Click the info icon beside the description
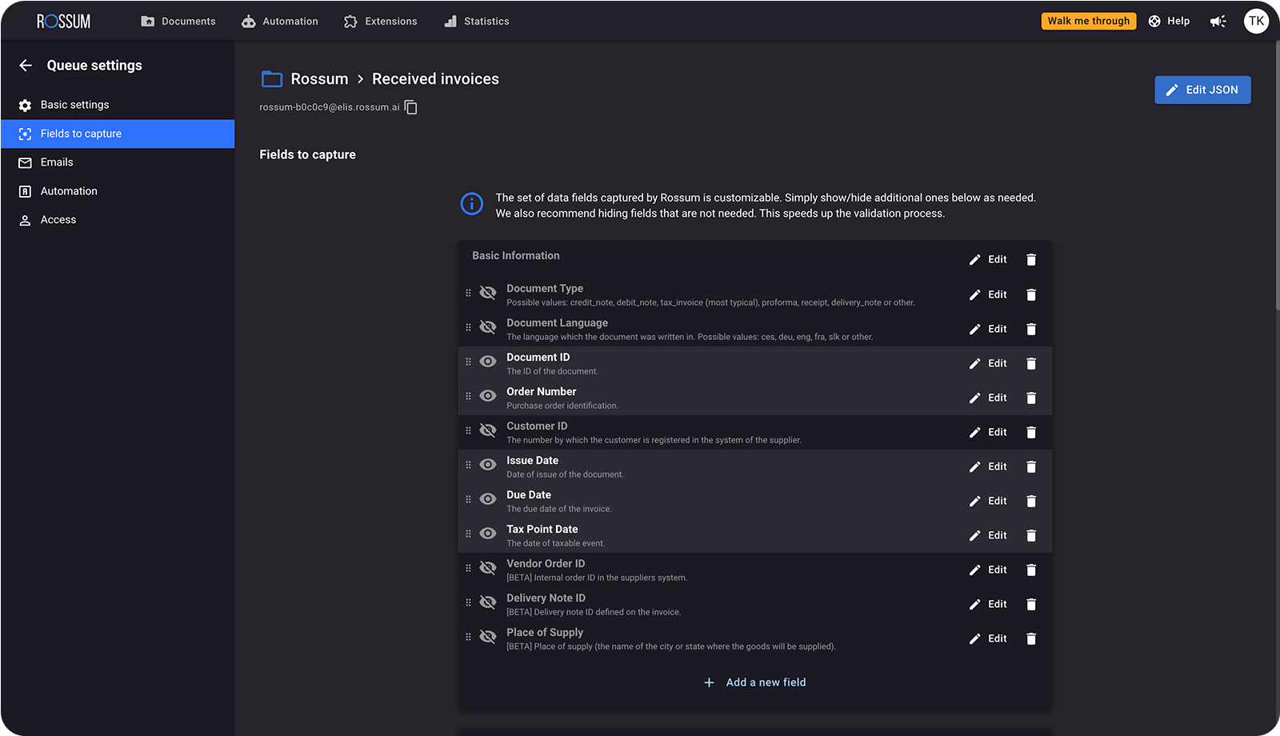The width and height of the screenshot is (1280, 736). pyautogui.click(x=472, y=204)
